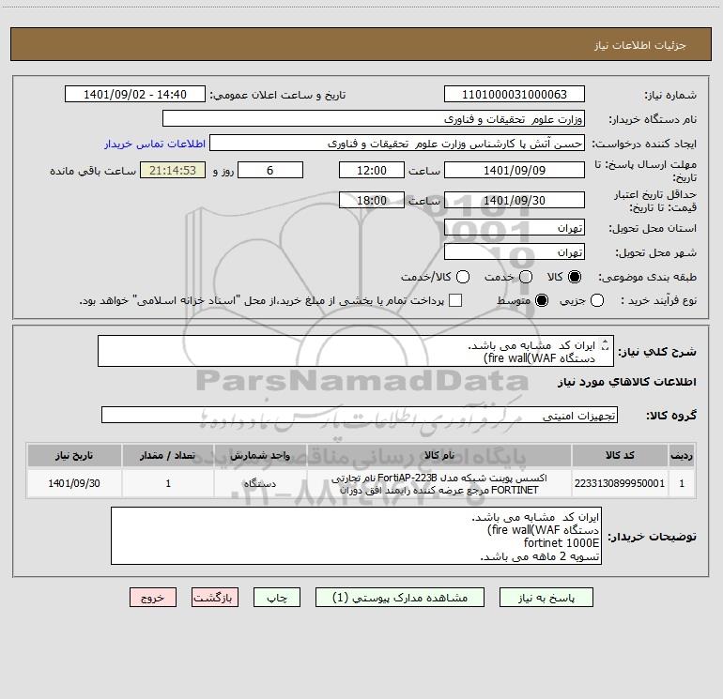Toggle the اسناد خزانه اسلامی payment checkbox
The image size is (723, 699).
pyautogui.click(x=455, y=300)
